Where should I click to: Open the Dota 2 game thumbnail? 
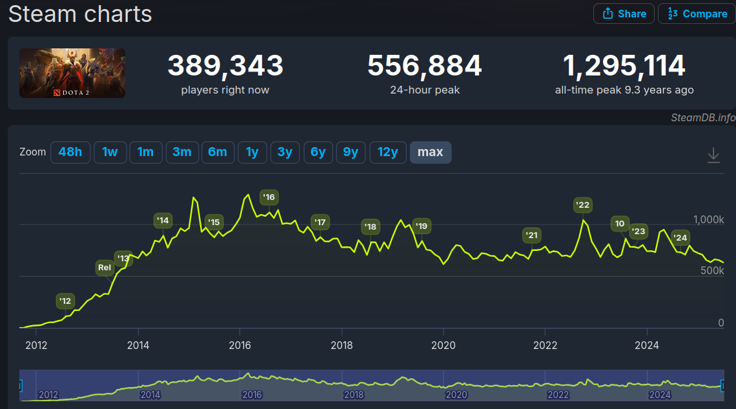[72, 73]
